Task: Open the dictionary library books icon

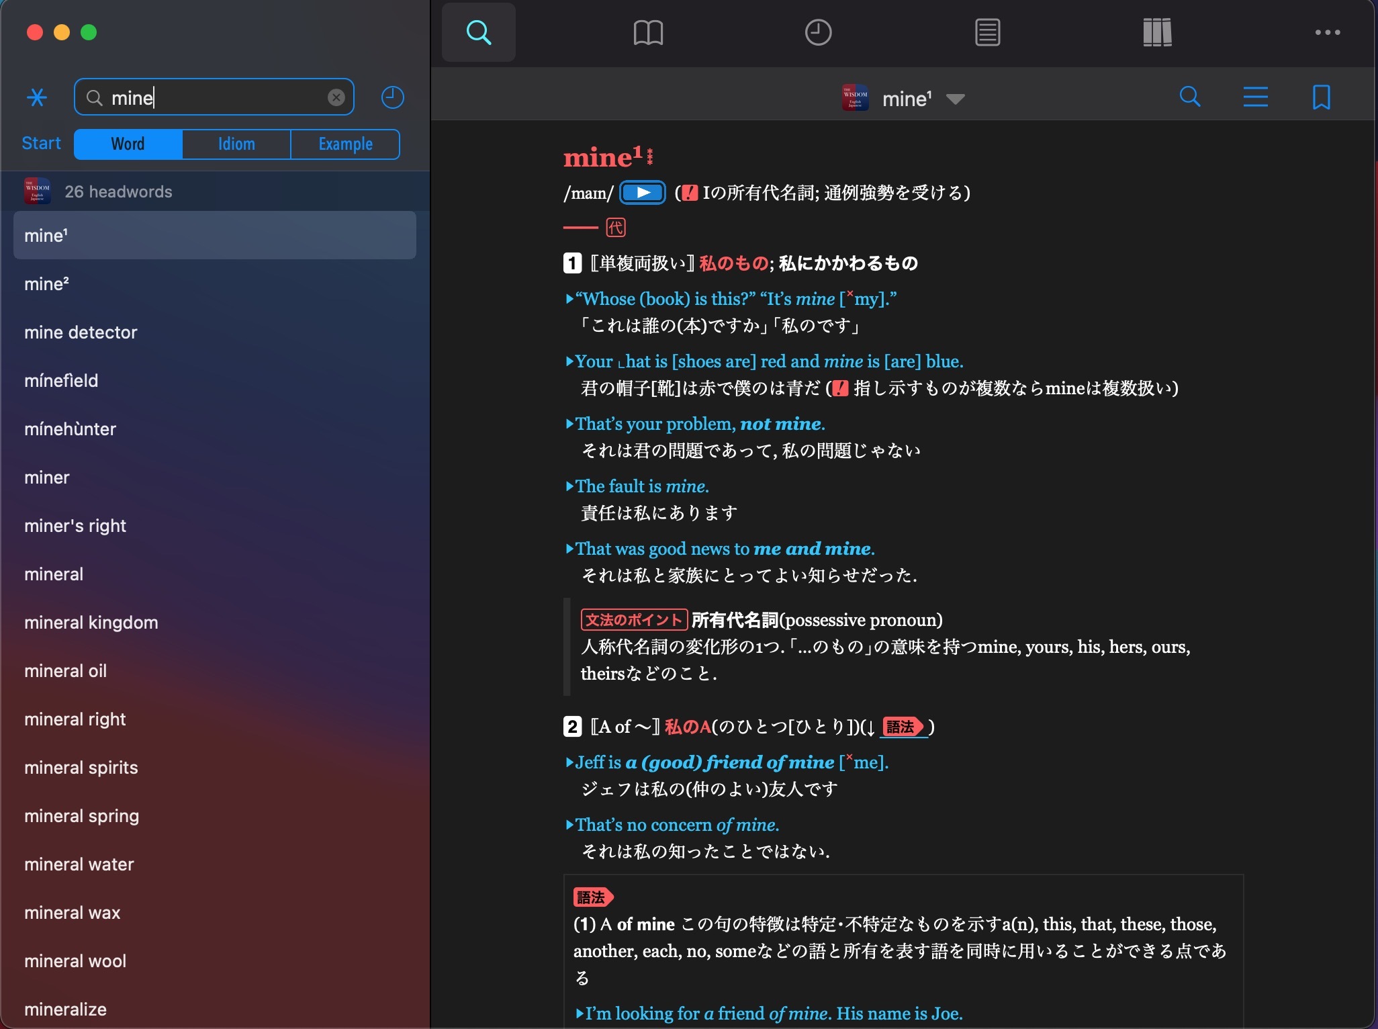Action: (x=1157, y=32)
